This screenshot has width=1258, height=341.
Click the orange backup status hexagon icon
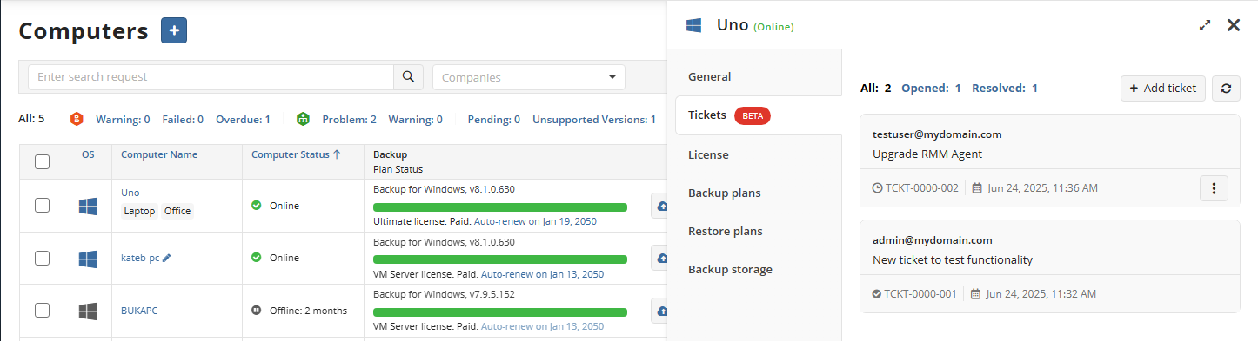click(x=77, y=119)
